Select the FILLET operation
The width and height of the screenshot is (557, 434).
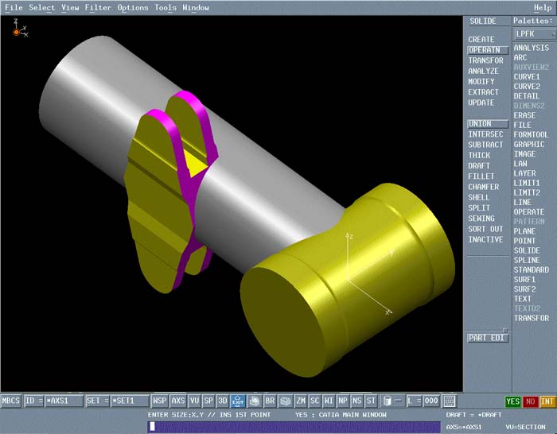click(481, 176)
